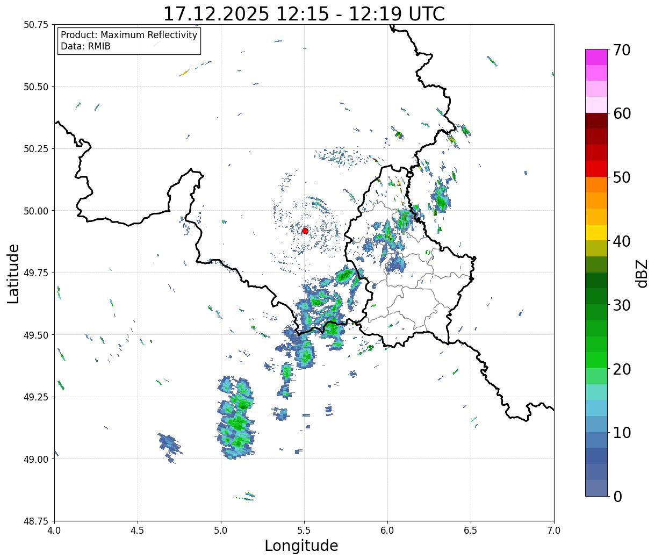Click the plot title with date and UTC time
The height and width of the screenshot is (559, 655).
pos(304,13)
